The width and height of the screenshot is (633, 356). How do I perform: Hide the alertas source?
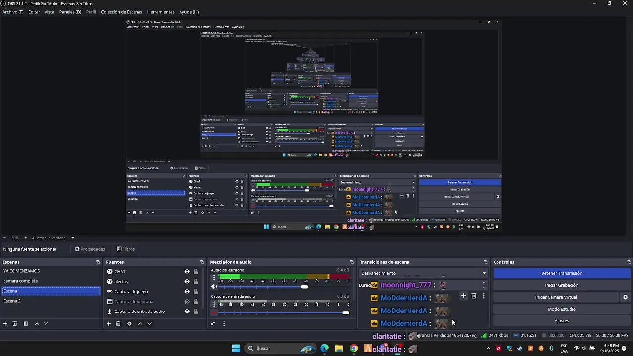click(187, 282)
